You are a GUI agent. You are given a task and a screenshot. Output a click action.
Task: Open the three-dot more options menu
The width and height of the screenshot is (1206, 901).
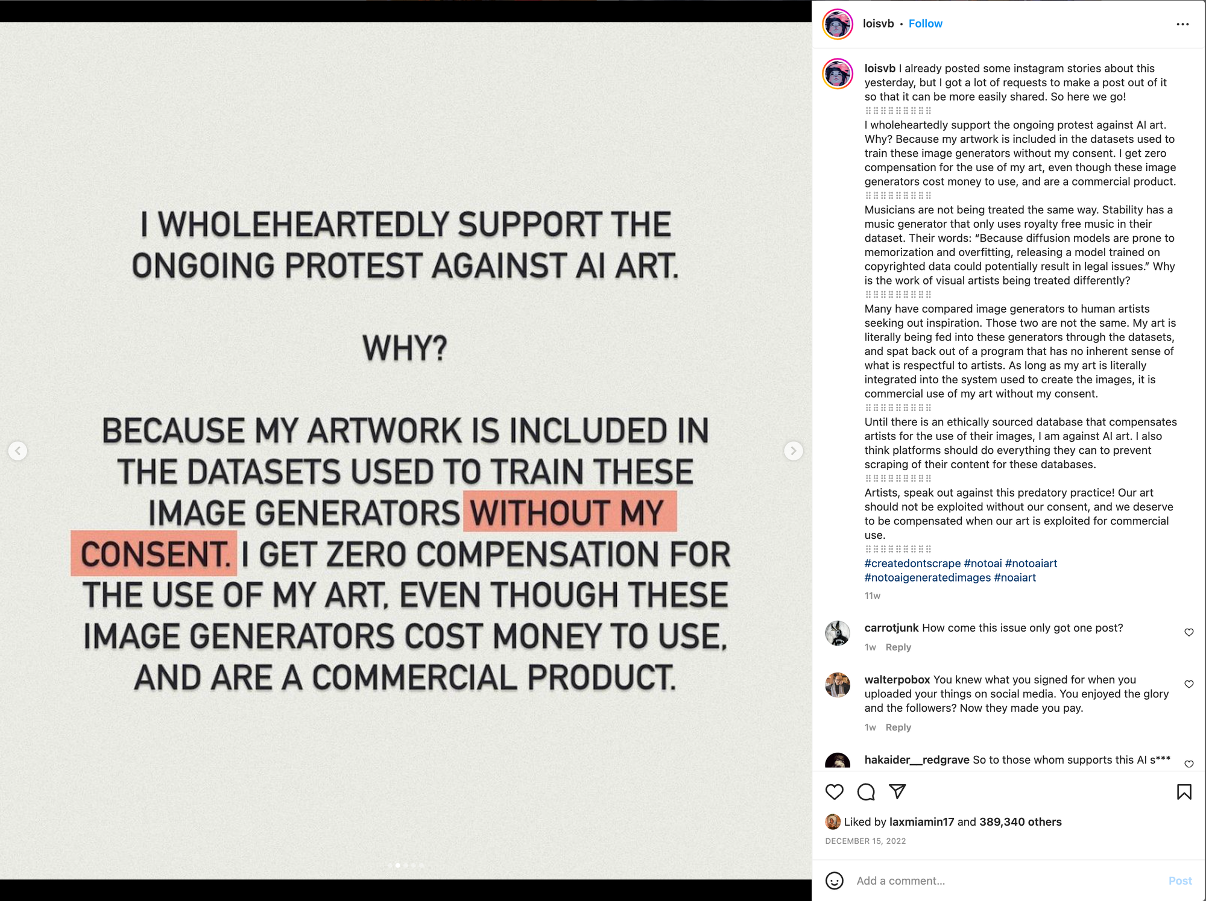pyautogui.click(x=1182, y=24)
